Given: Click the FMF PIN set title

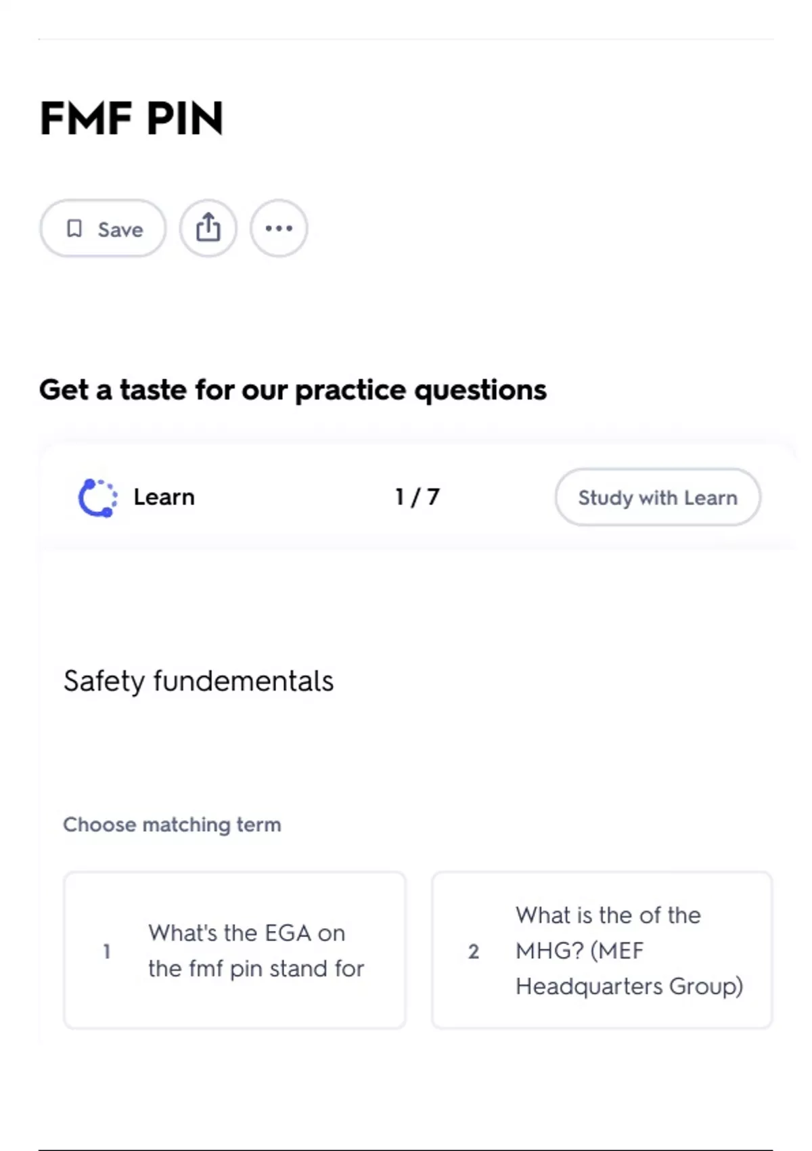Looking at the screenshot, I should pyautogui.click(x=131, y=118).
